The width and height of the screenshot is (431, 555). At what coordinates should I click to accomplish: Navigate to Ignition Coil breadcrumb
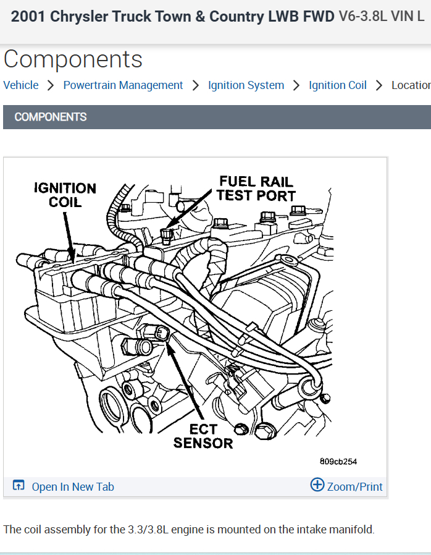(338, 85)
